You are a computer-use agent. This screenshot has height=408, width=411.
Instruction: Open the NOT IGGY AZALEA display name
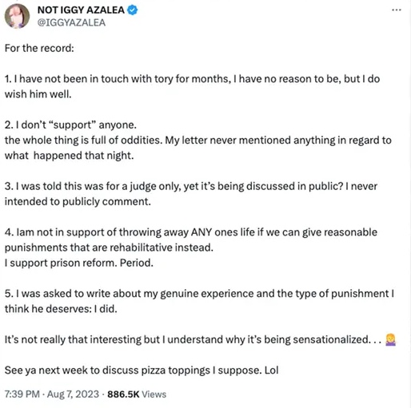pos(81,10)
